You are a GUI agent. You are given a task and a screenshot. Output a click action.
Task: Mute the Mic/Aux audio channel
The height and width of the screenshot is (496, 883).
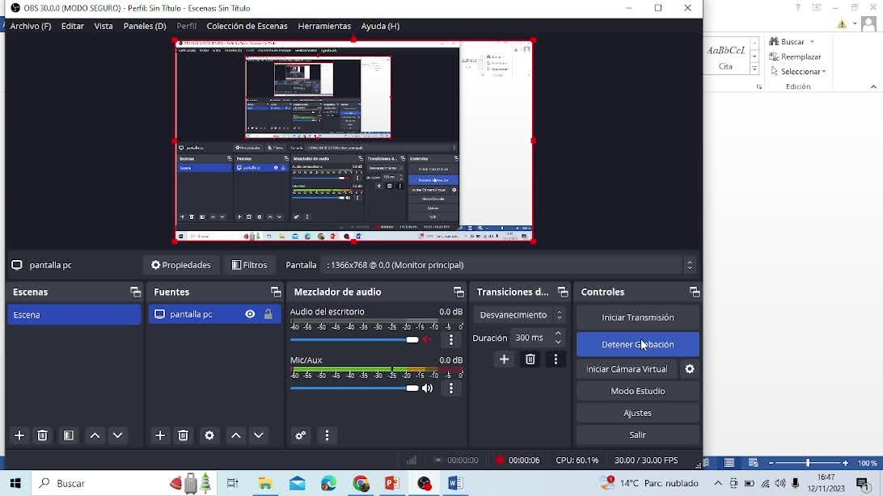point(428,389)
